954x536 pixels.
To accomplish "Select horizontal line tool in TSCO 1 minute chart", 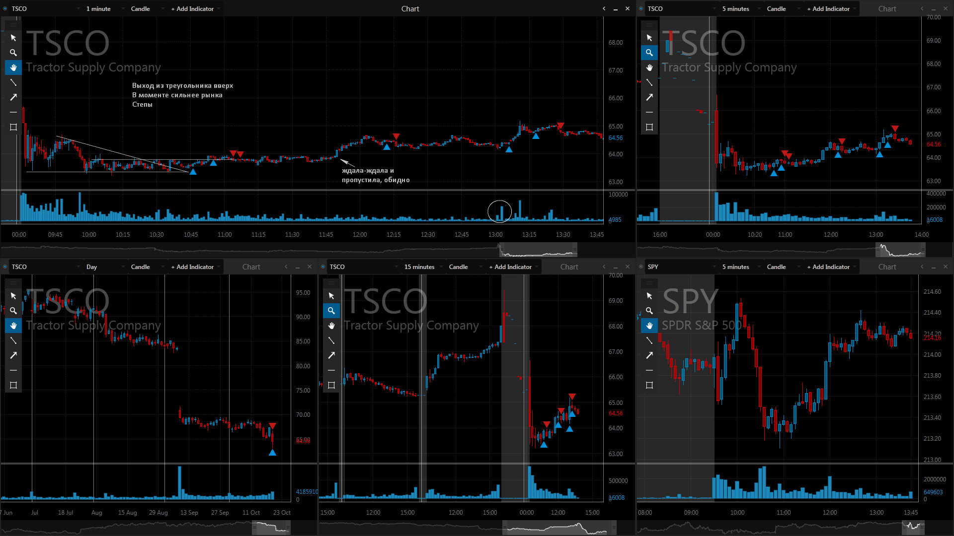I will click(13, 112).
